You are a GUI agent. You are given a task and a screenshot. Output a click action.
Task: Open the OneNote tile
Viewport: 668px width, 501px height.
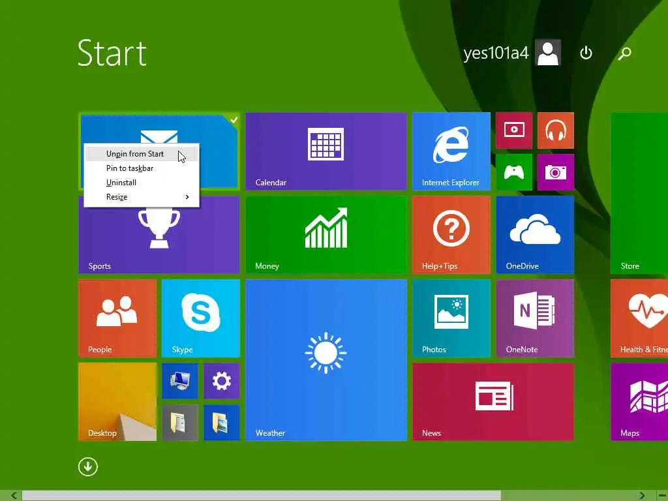point(535,318)
